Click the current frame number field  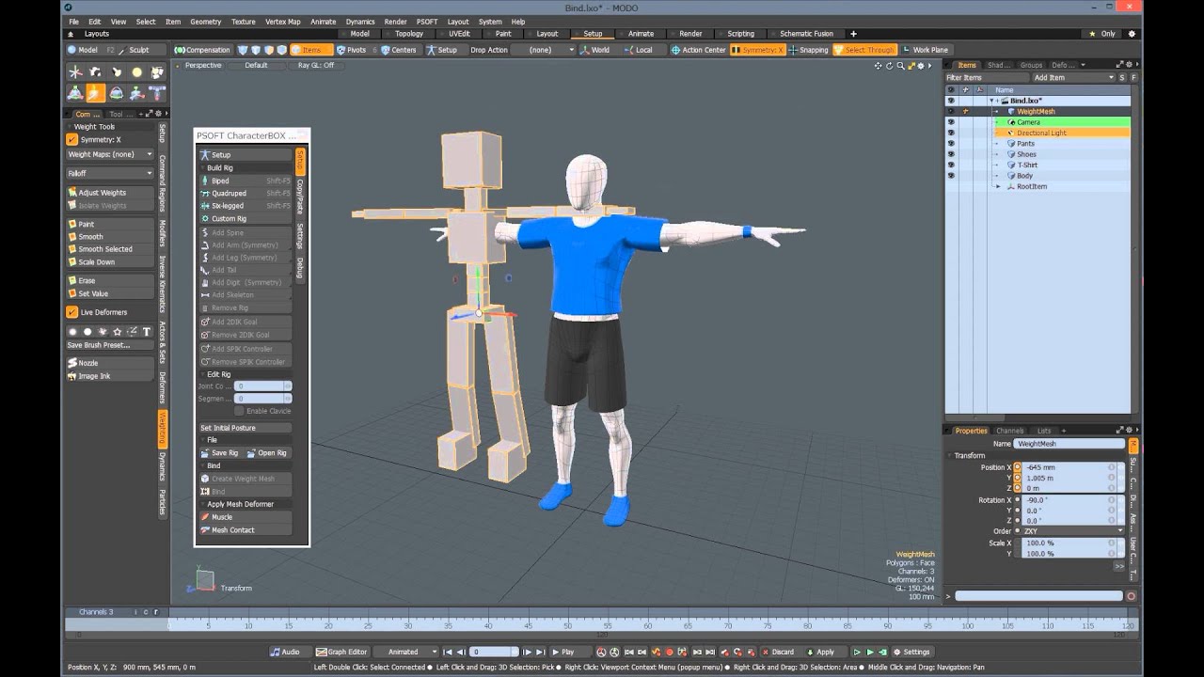pos(495,652)
